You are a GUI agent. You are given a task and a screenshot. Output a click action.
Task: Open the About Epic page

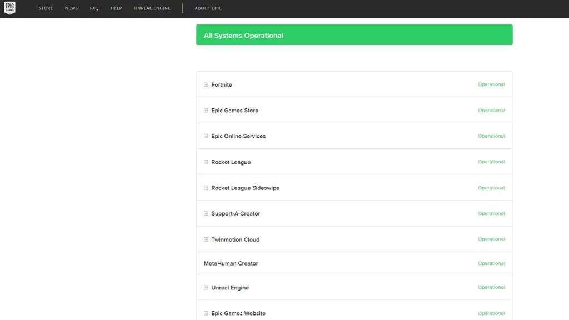pyautogui.click(x=208, y=8)
